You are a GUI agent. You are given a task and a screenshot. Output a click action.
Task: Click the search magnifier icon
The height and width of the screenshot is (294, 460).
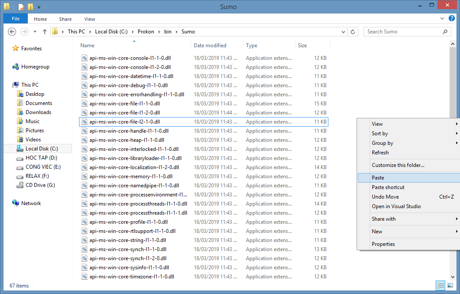pos(445,32)
